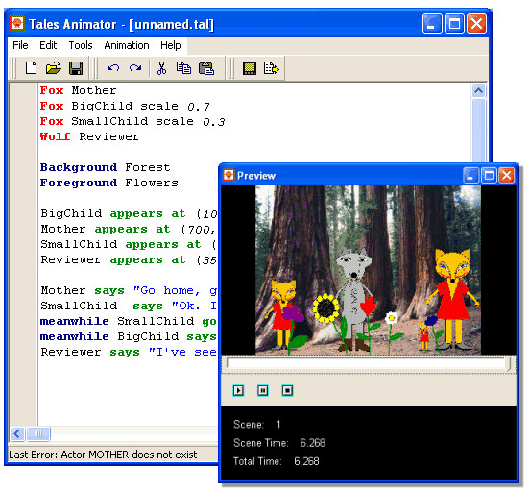530x492 pixels.
Task: Stop the animation in Preview
Action: pyautogui.click(x=287, y=390)
